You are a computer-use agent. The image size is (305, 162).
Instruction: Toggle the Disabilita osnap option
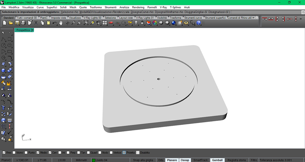pos(138,153)
